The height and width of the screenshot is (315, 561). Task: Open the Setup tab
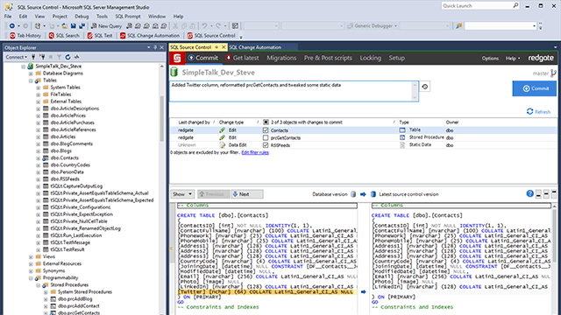click(x=397, y=58)
